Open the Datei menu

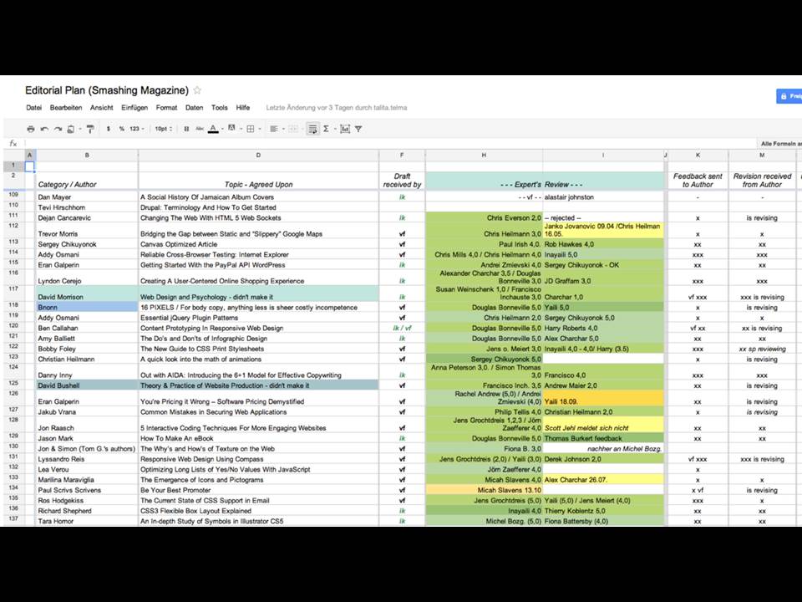click(x=33, y=108)
